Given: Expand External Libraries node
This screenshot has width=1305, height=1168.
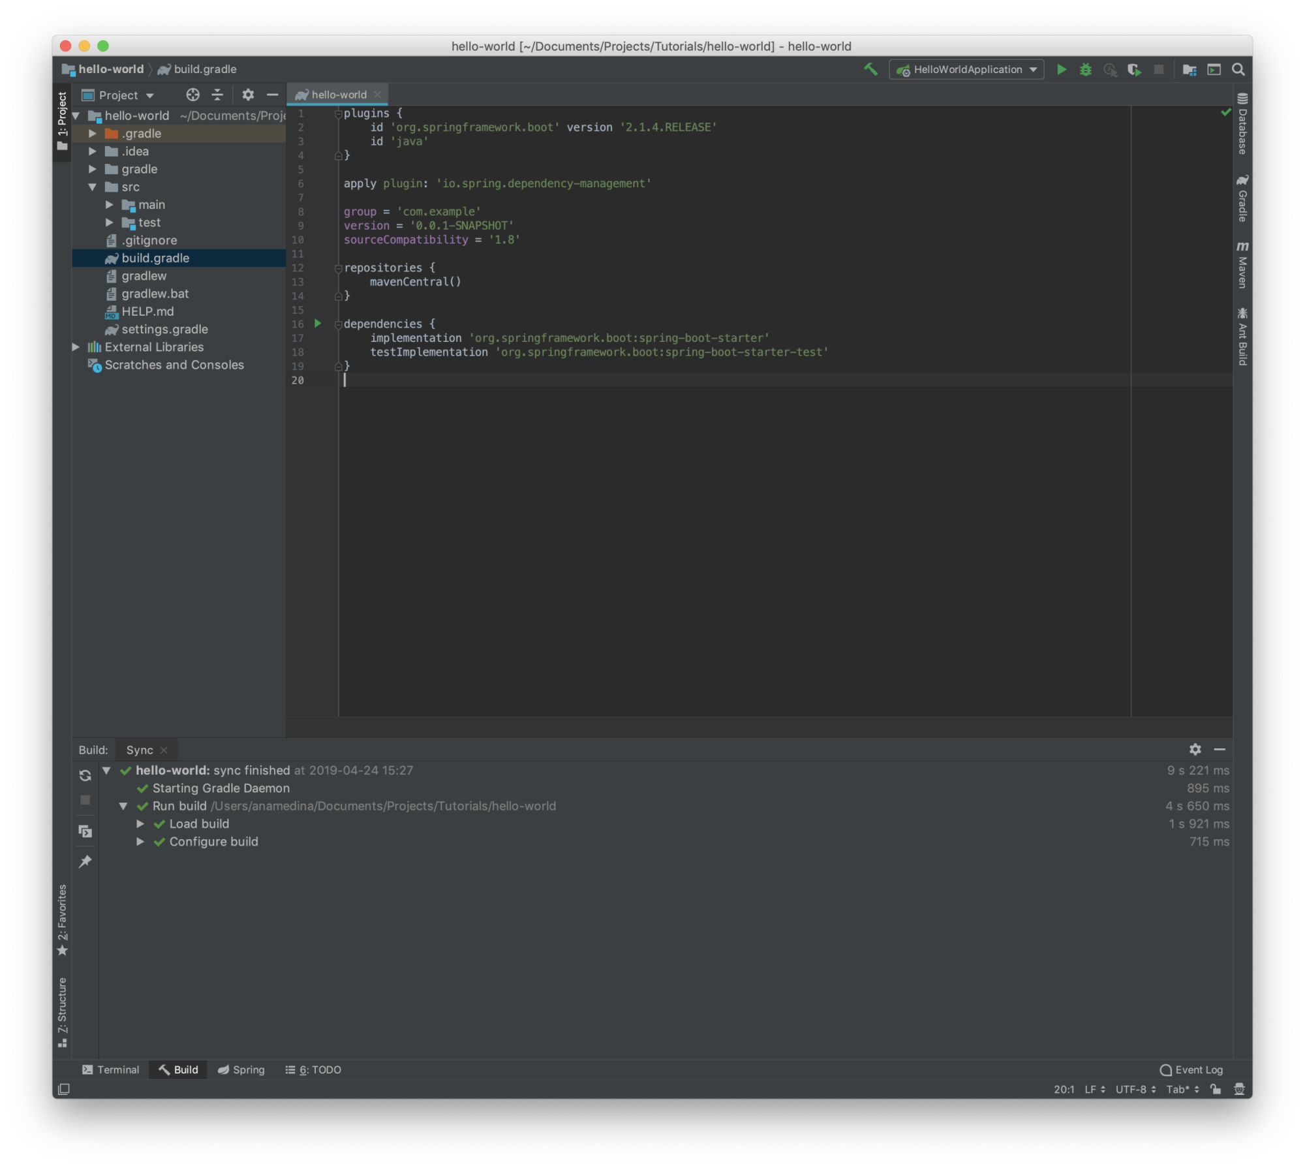Looking at the screenshot, I should coord(76,346).
